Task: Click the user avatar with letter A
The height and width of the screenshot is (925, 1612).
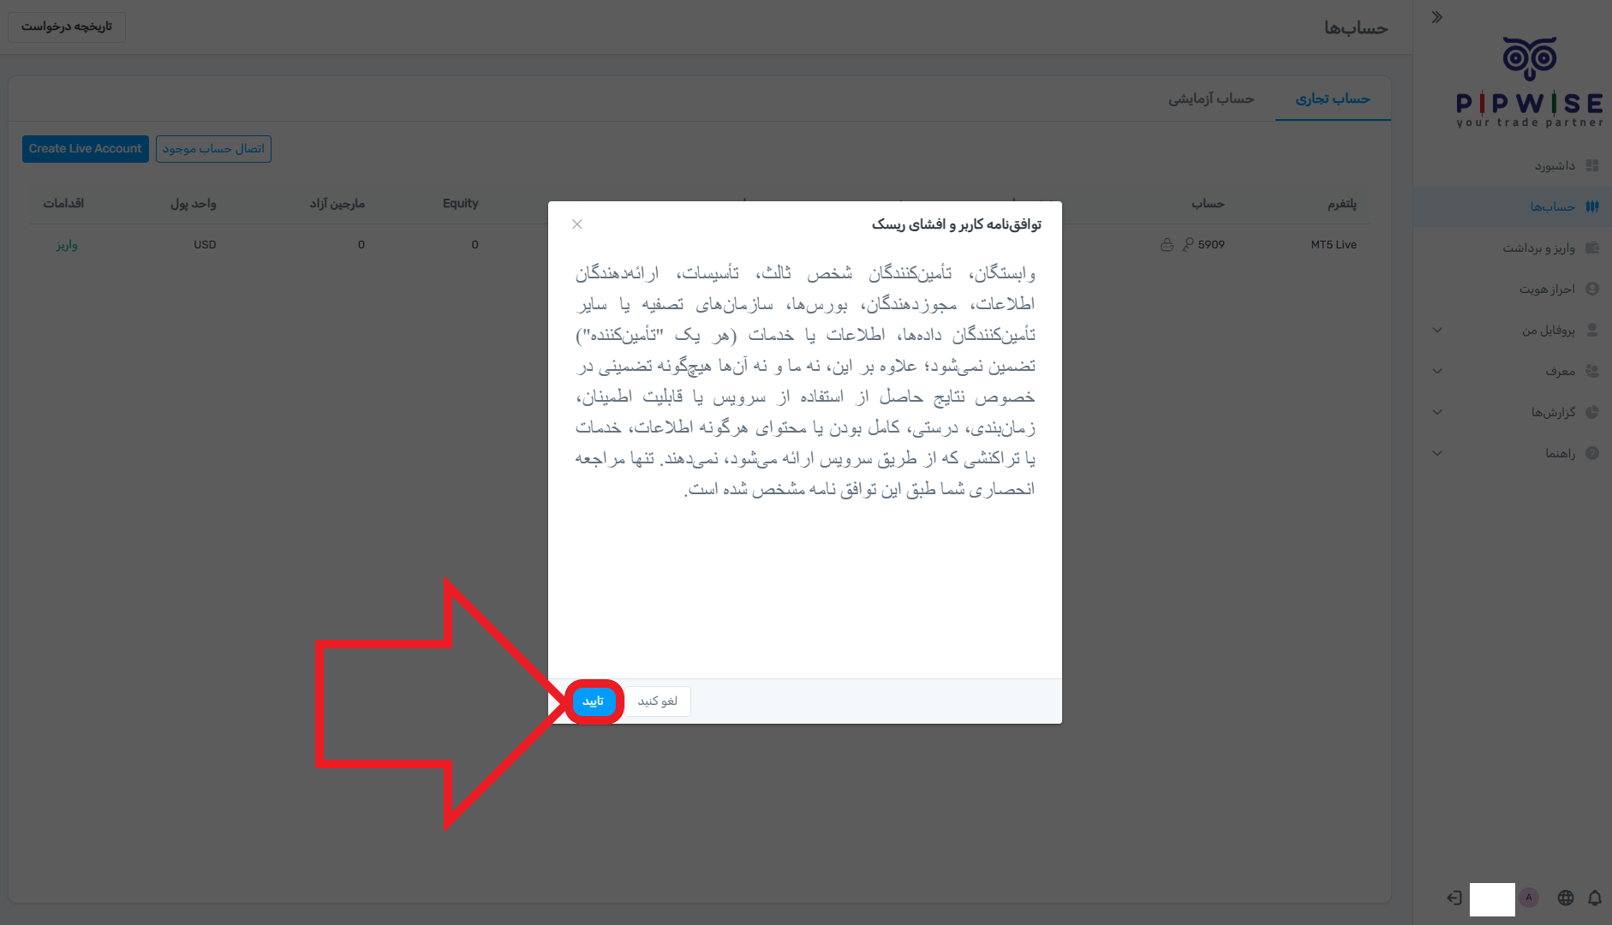Action: coord(1529,898)
